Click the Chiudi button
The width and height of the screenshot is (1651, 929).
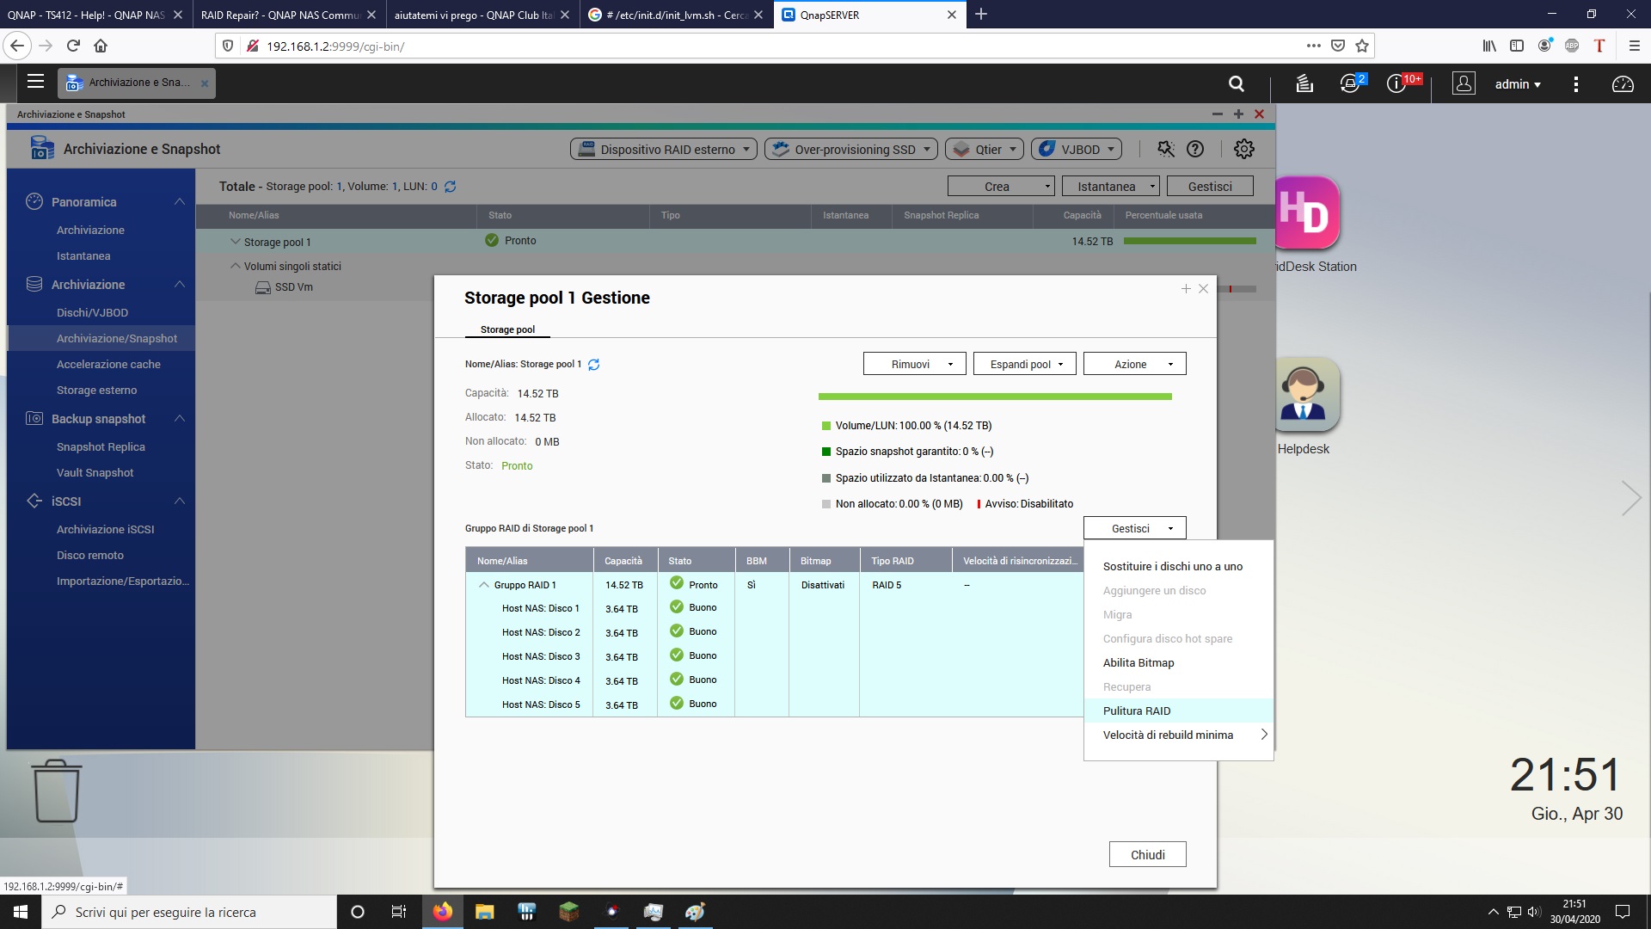[x=1147, y=854]
